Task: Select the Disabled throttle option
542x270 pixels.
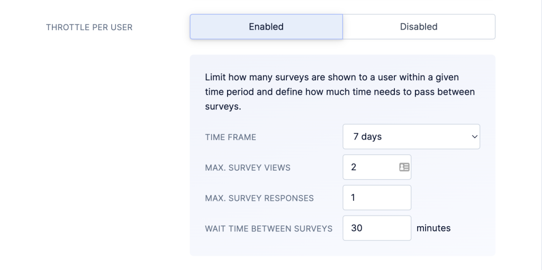Action: 419,26
